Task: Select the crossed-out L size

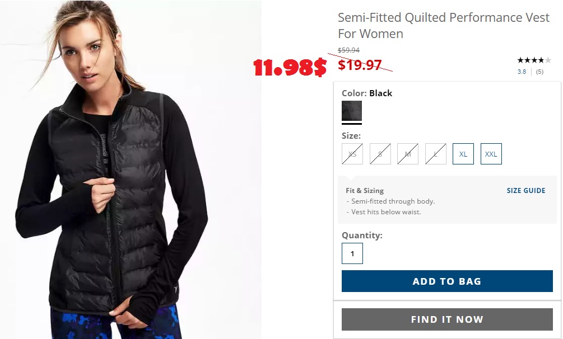Action: pos(435,154)
